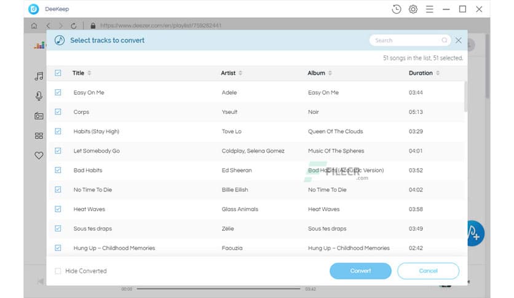Click the player progress bar

218,289
